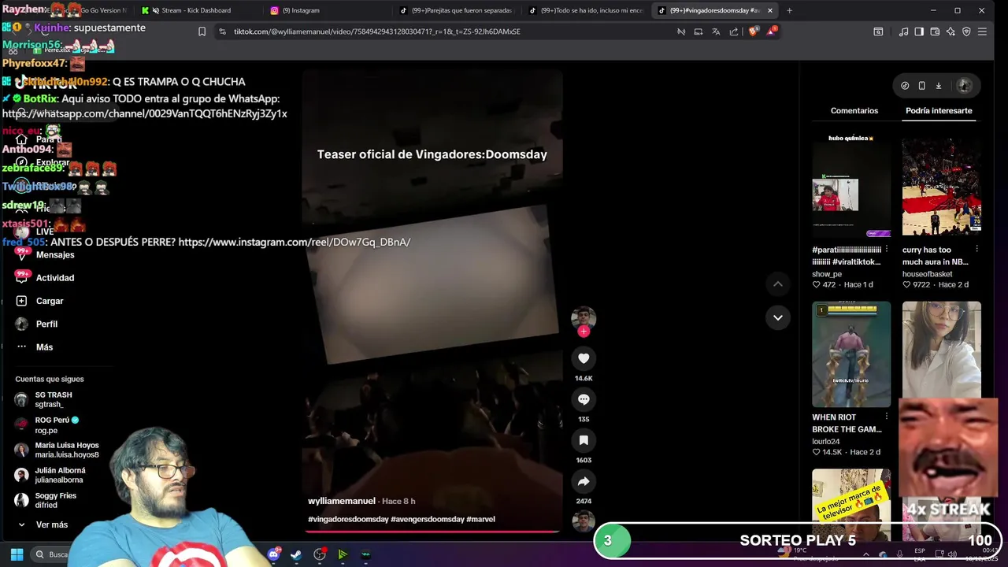The height and width of the screenshot is (567, 1008).
Task: Click the #avengersdoomsday hashtag
Action: point(428,519)
